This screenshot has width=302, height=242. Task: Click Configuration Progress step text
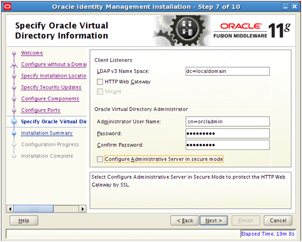pyautogui.click(x=50, y=145)
